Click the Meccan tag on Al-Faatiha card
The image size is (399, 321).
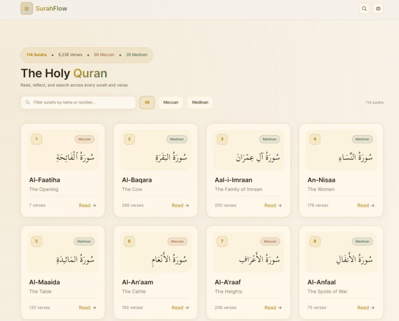[x=85, y=139]
